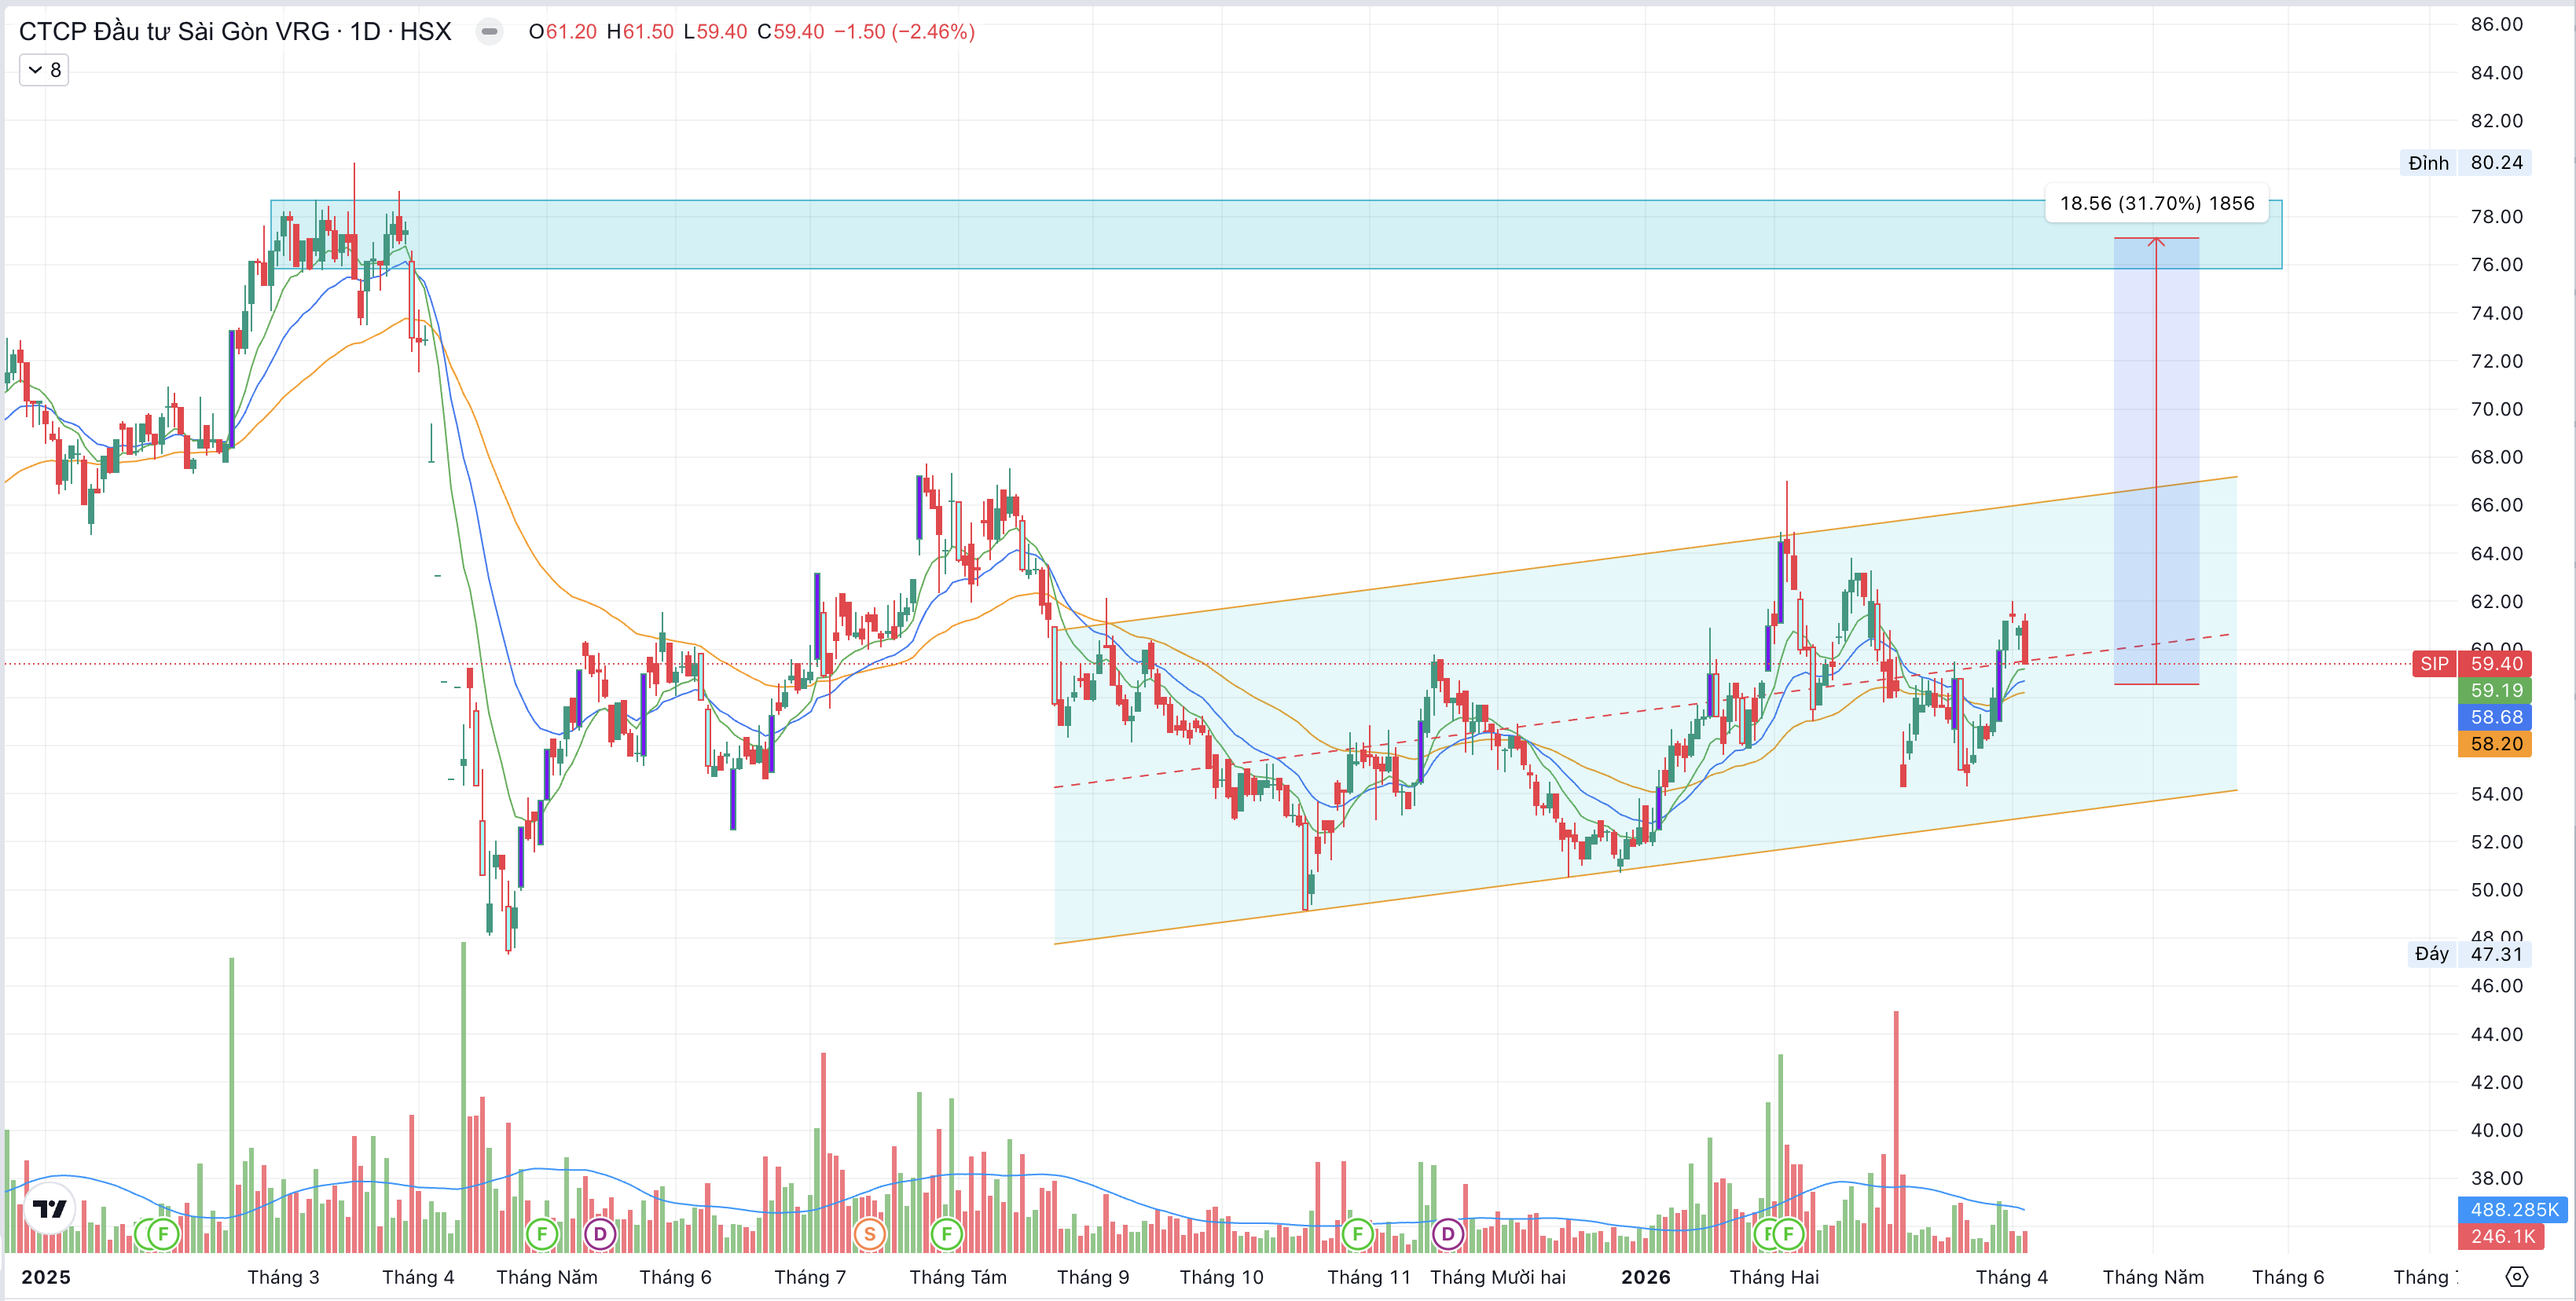2576x1301 pixels.
Task: Click the blue 58.68 moving average label
Action: (2495, 718)
